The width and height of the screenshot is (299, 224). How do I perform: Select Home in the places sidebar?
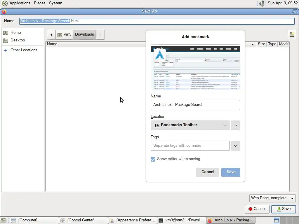pos(16,33)
